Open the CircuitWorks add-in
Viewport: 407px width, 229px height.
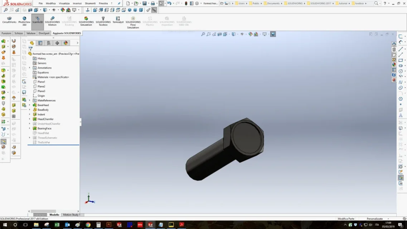pos(9,20)
